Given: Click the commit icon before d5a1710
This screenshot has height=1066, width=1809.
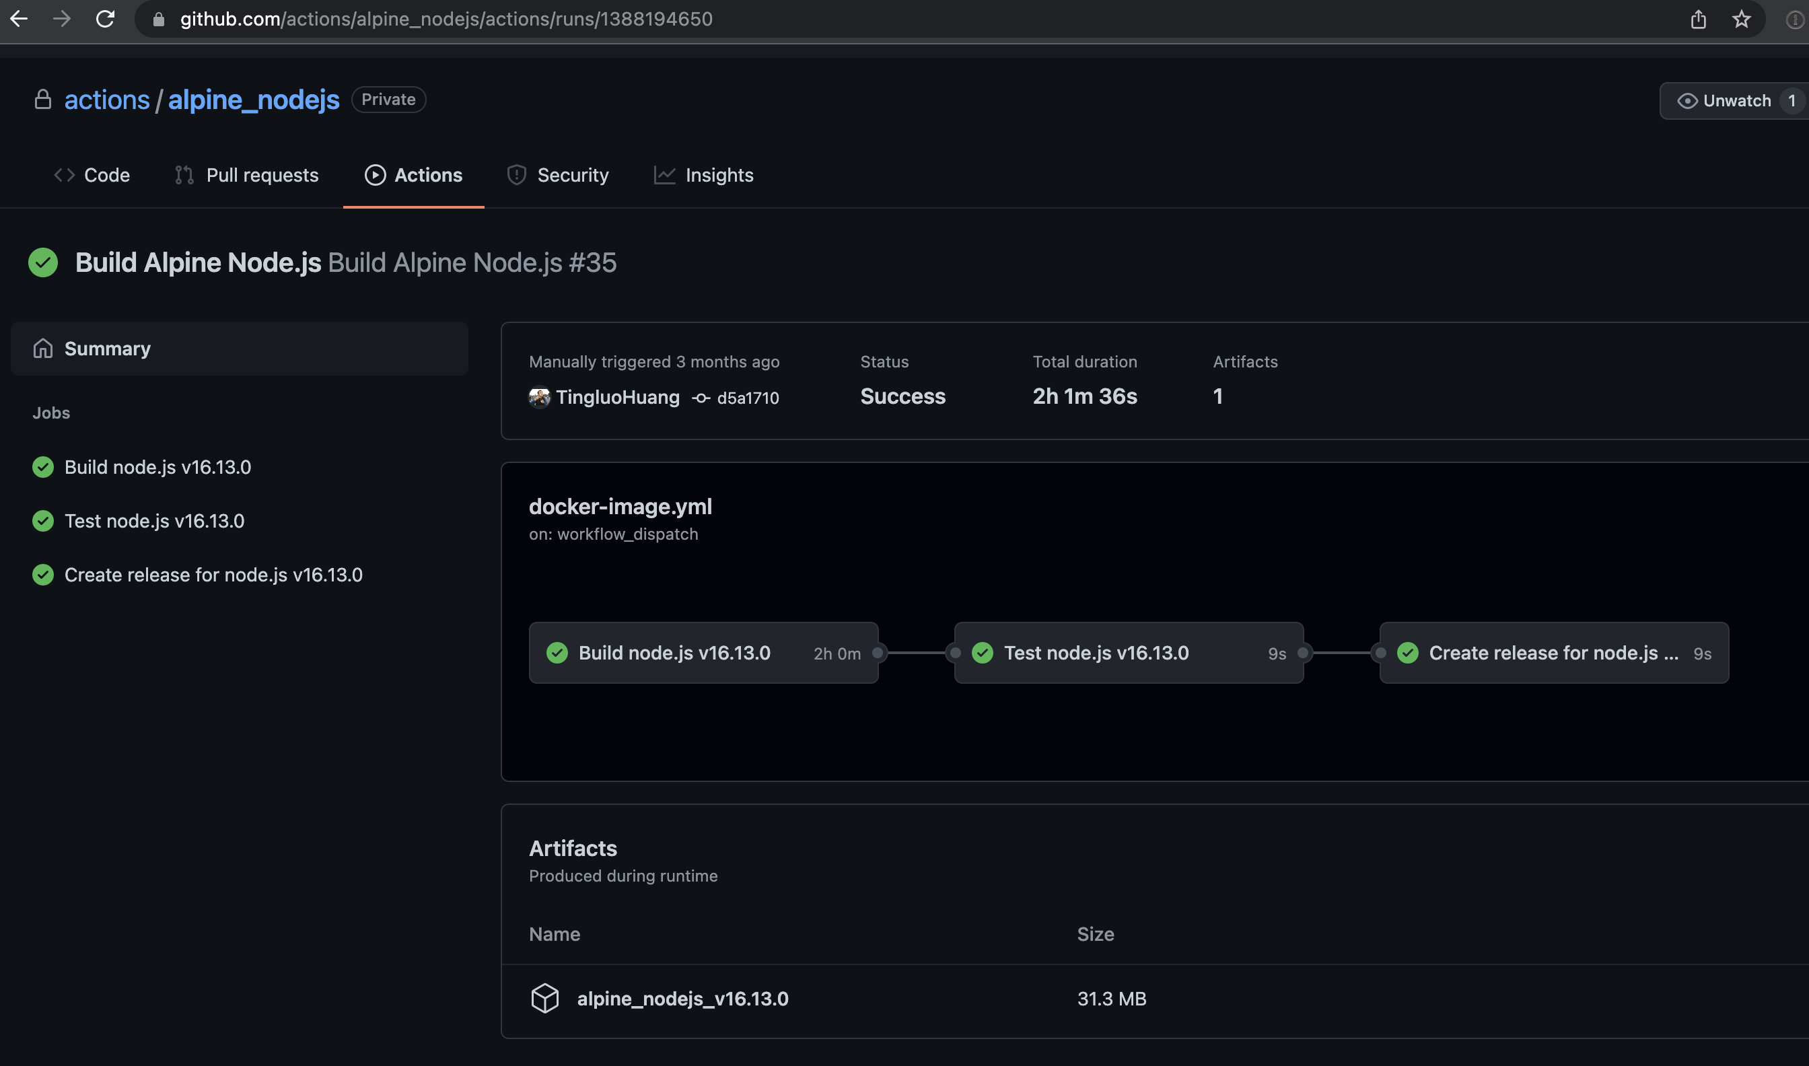Looking at the screenshot, I should [x=701, y=398].
